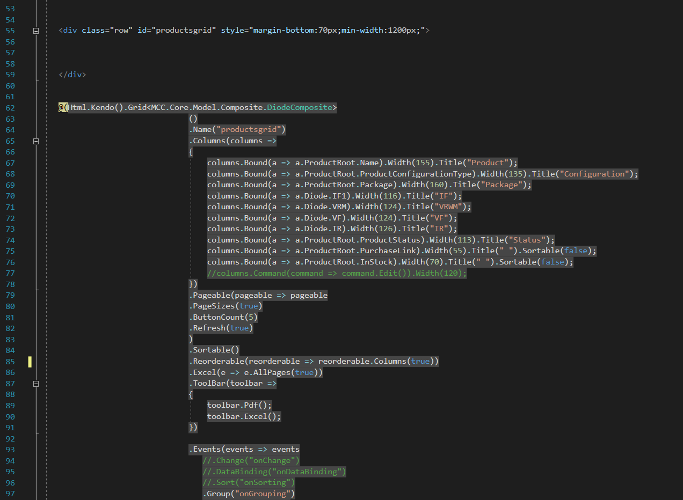Click the commented .Sort("onSorting") line

coord(249,482)
